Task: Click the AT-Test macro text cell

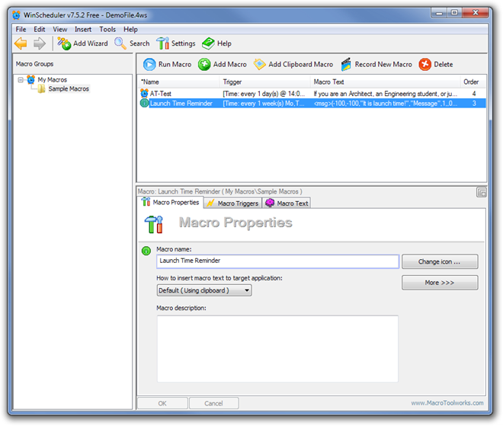Action: [x=386, y=94]
